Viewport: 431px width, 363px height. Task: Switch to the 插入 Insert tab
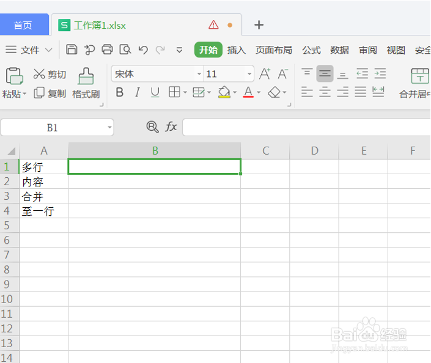(x=237, y=50)
